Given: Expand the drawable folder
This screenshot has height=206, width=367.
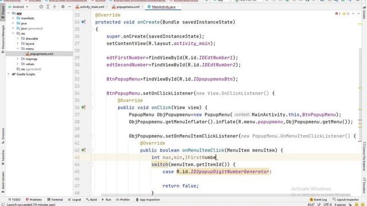Looking at the screenshot, I should pos(18,38).
